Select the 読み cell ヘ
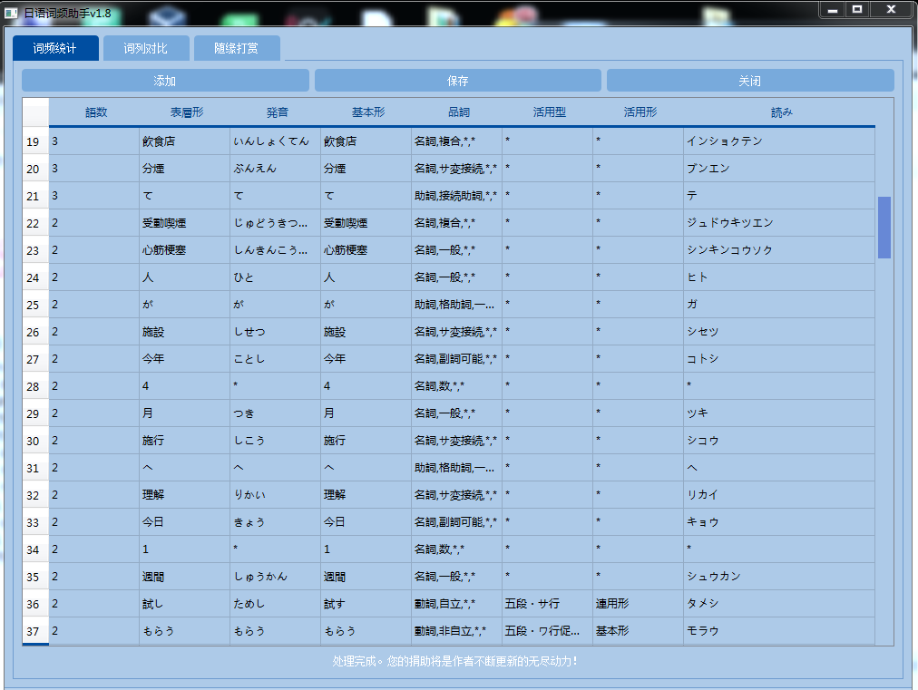Image resolution: width=918 pixels, height=690 pixels. click(779, 468)
